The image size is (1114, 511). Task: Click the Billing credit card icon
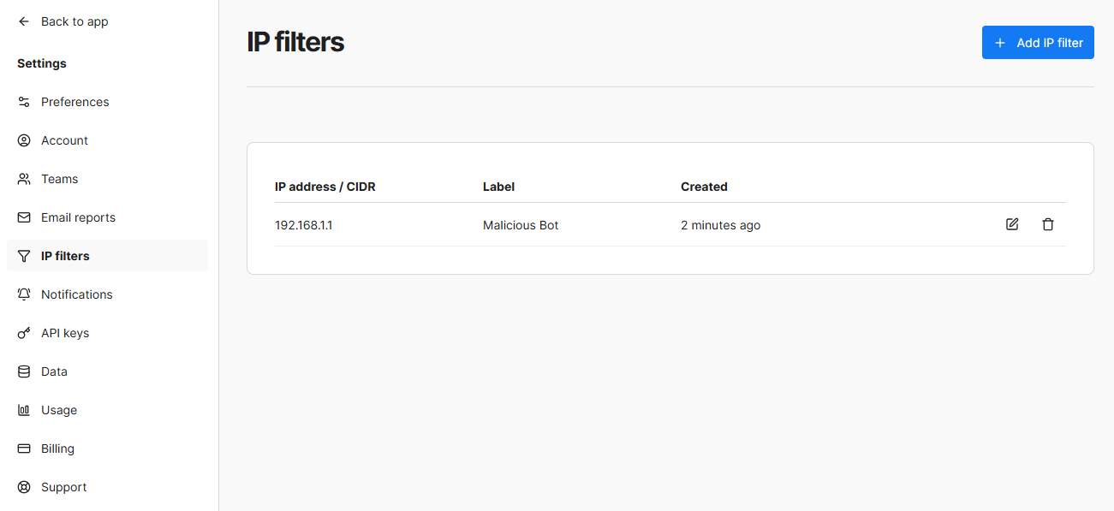coord(24,449)
